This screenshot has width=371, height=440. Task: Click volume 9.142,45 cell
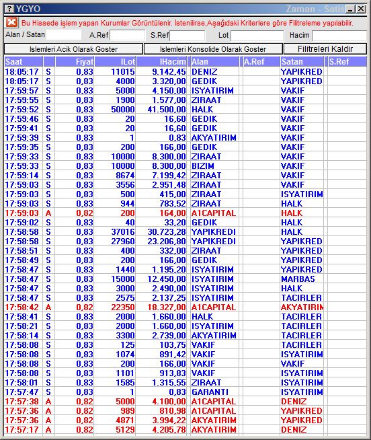coord(169,72)
